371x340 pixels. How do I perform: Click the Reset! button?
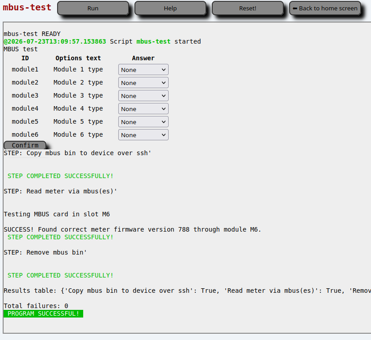coord(248,8)
